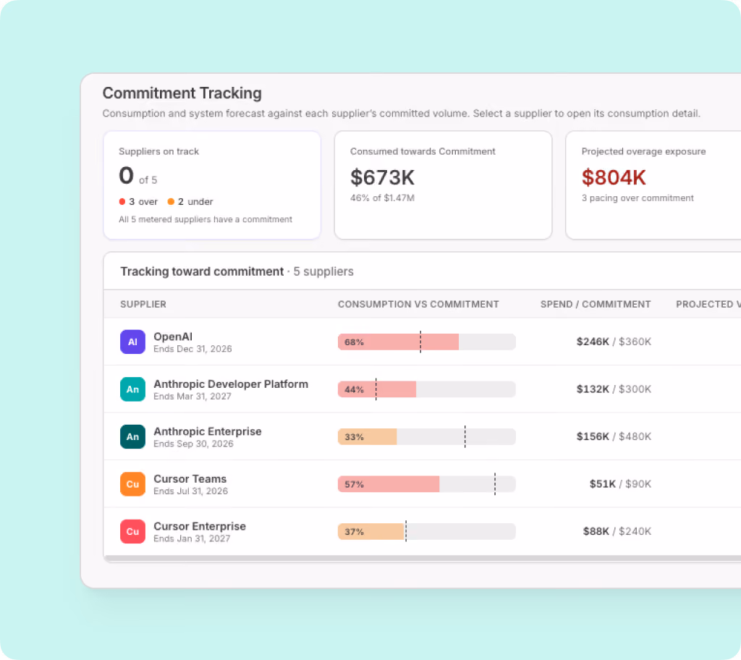
Task: Click the $804K projected overage amount
Action: pos(614,177)
